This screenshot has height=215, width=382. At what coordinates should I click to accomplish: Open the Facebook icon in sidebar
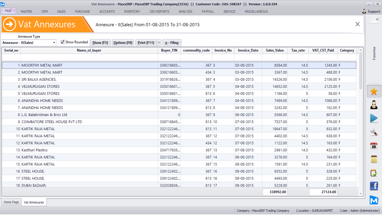pos(374,186)
